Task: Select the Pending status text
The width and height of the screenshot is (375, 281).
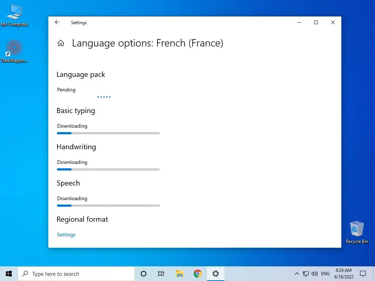Action: pyautogui.click(x=66, y=90)
